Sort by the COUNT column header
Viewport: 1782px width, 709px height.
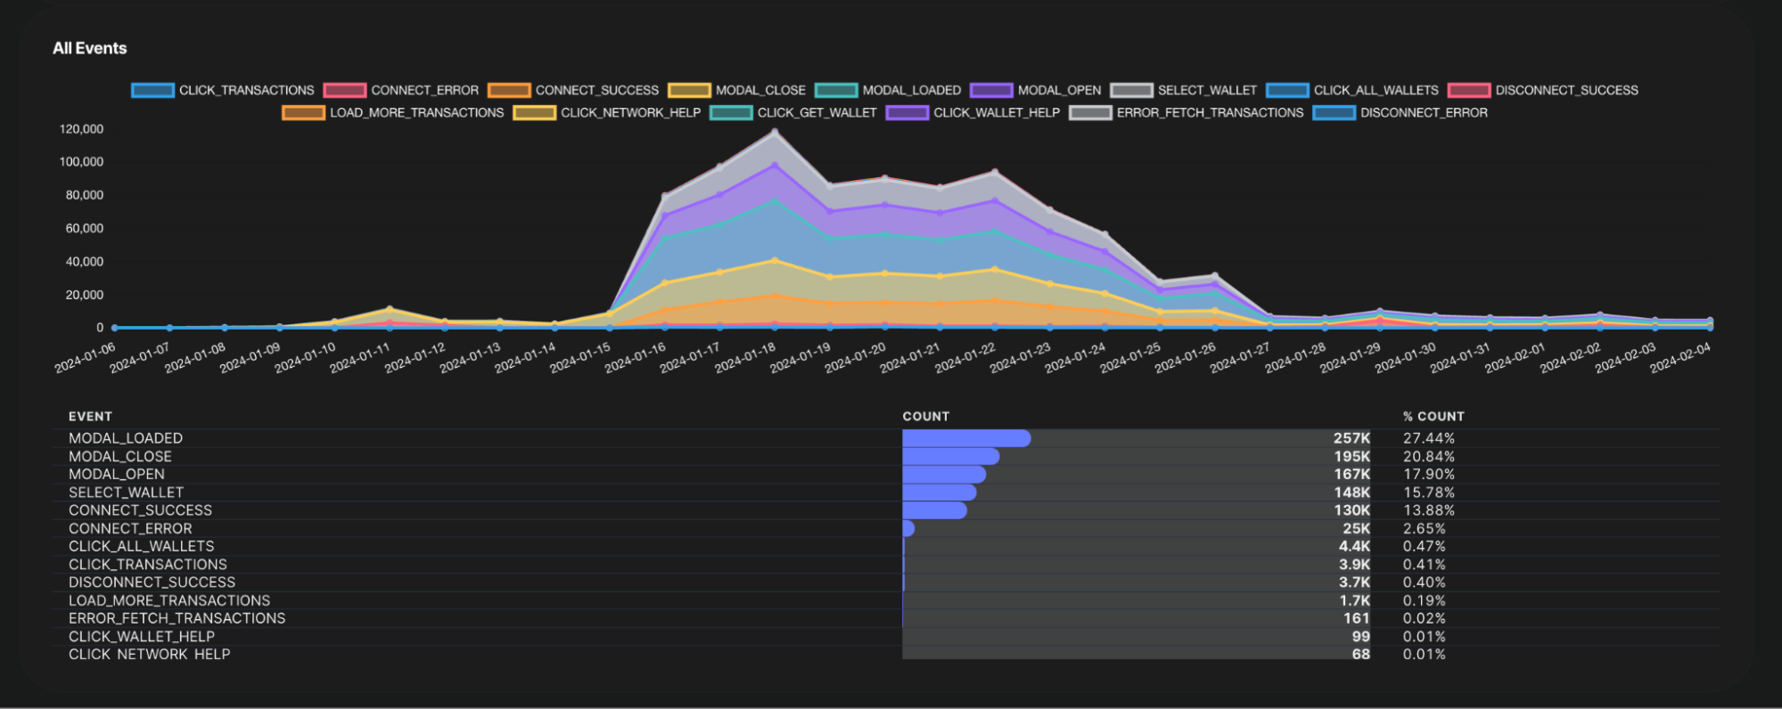(925, 416)
